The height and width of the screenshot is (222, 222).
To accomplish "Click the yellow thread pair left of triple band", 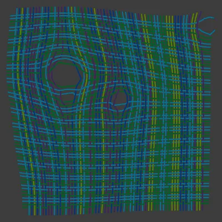I will (151, 111).
